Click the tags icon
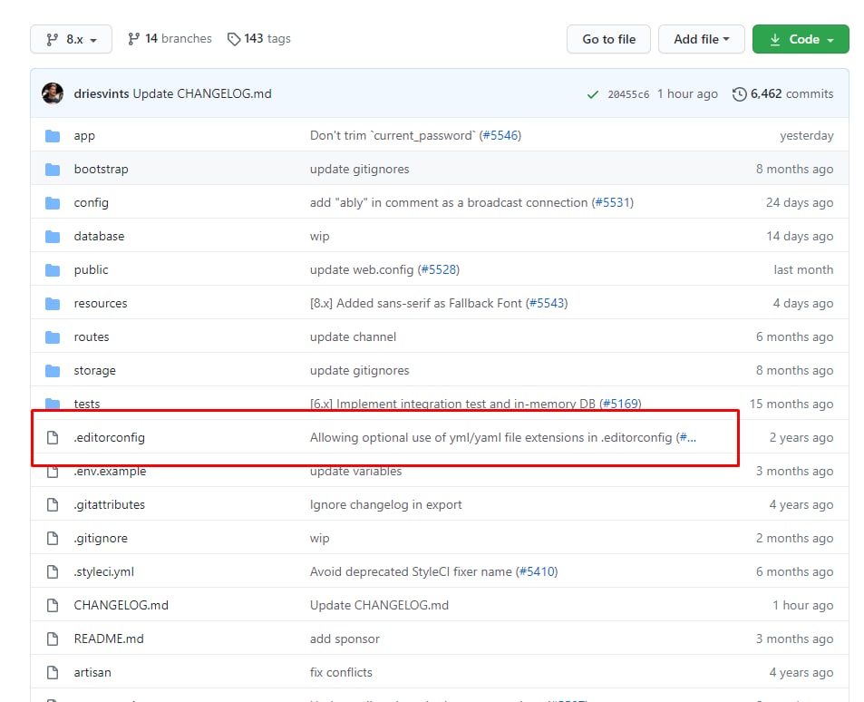This screenshot has height=702, width=864. click(x=234, y=39)
